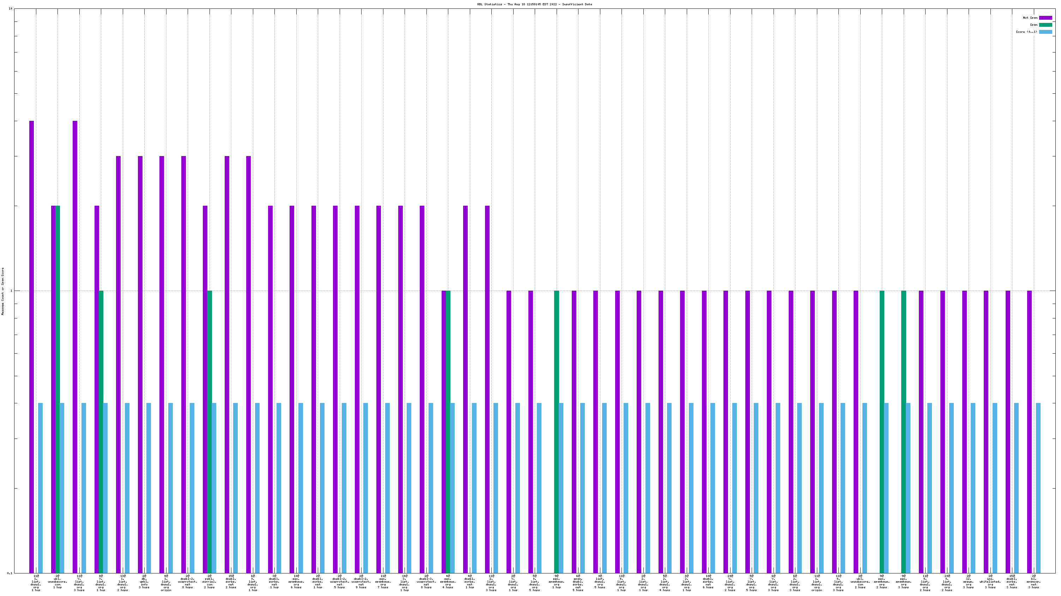Click the spam.dnsbl.sorbs.net 5 hops label
Screen dimensions: 1061x596
(578, 583)
